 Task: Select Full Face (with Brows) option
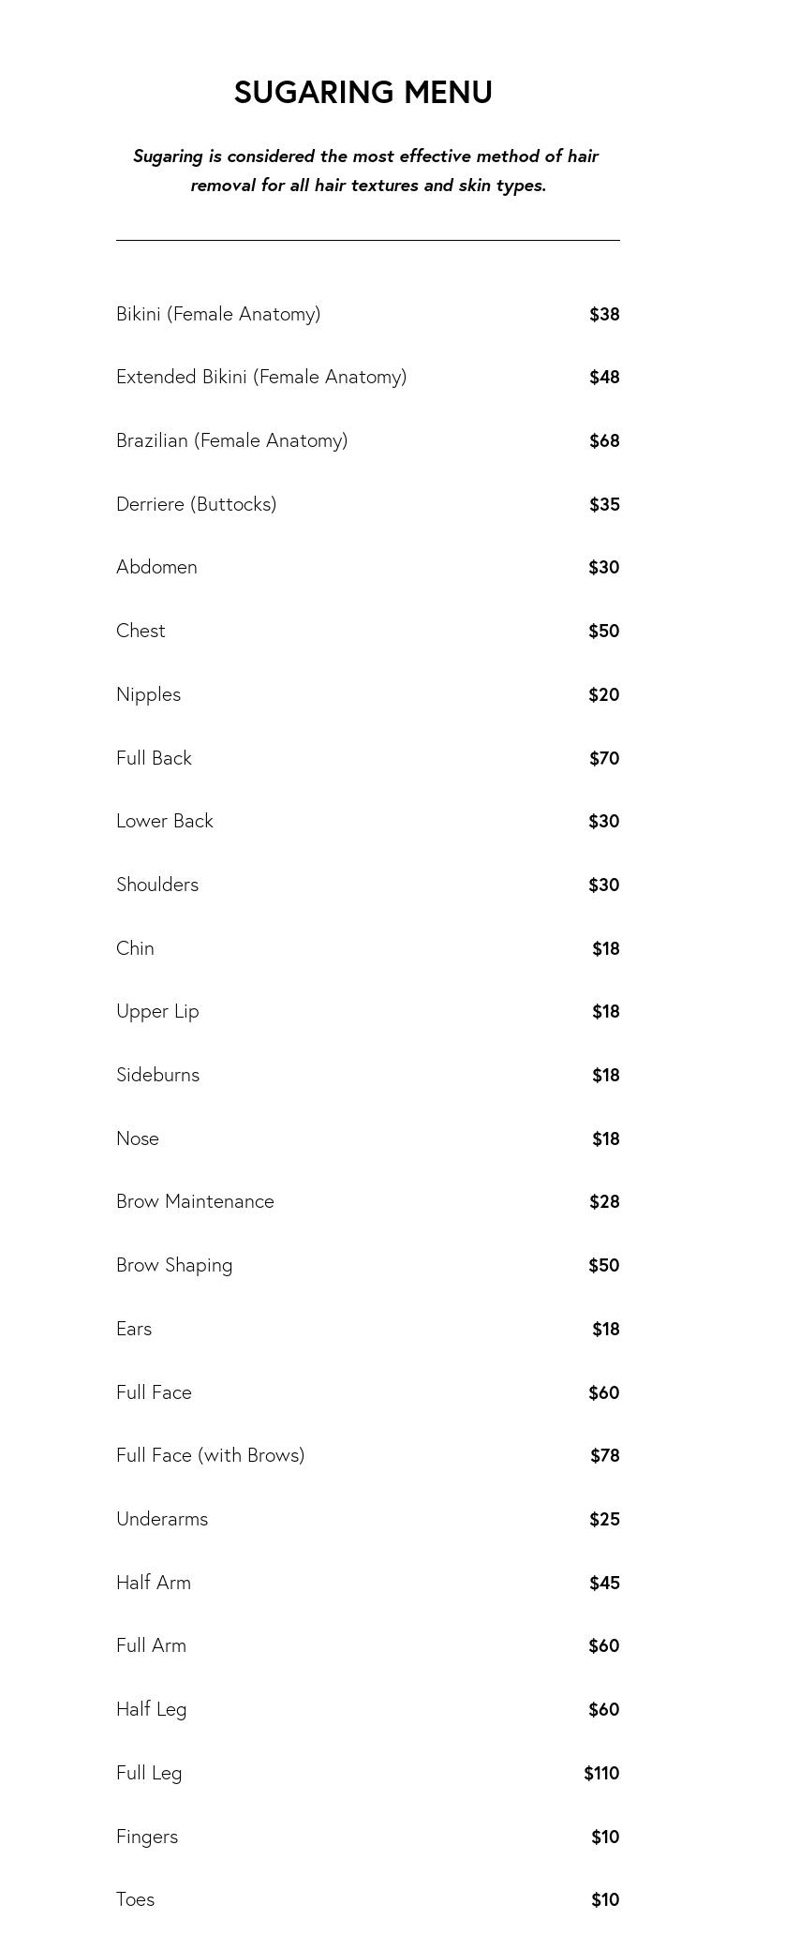click(x=210, y=1455)
